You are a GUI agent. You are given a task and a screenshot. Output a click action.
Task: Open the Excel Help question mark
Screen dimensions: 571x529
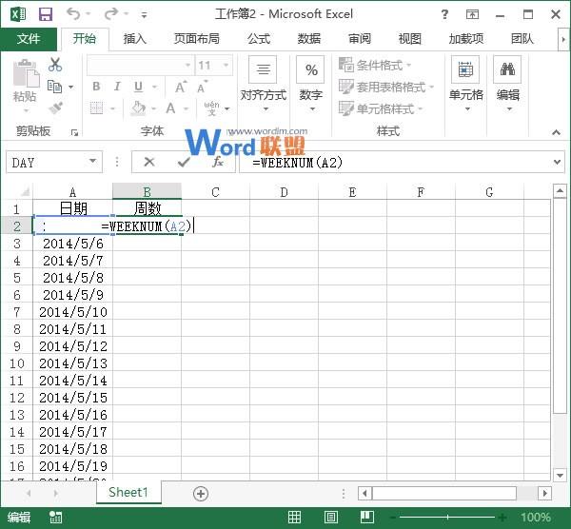[444, 14]
